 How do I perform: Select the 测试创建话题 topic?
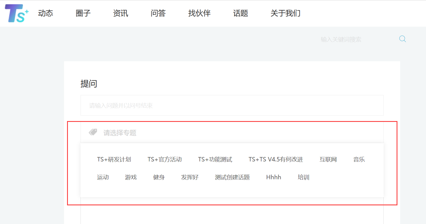click(x=232, y=177)
